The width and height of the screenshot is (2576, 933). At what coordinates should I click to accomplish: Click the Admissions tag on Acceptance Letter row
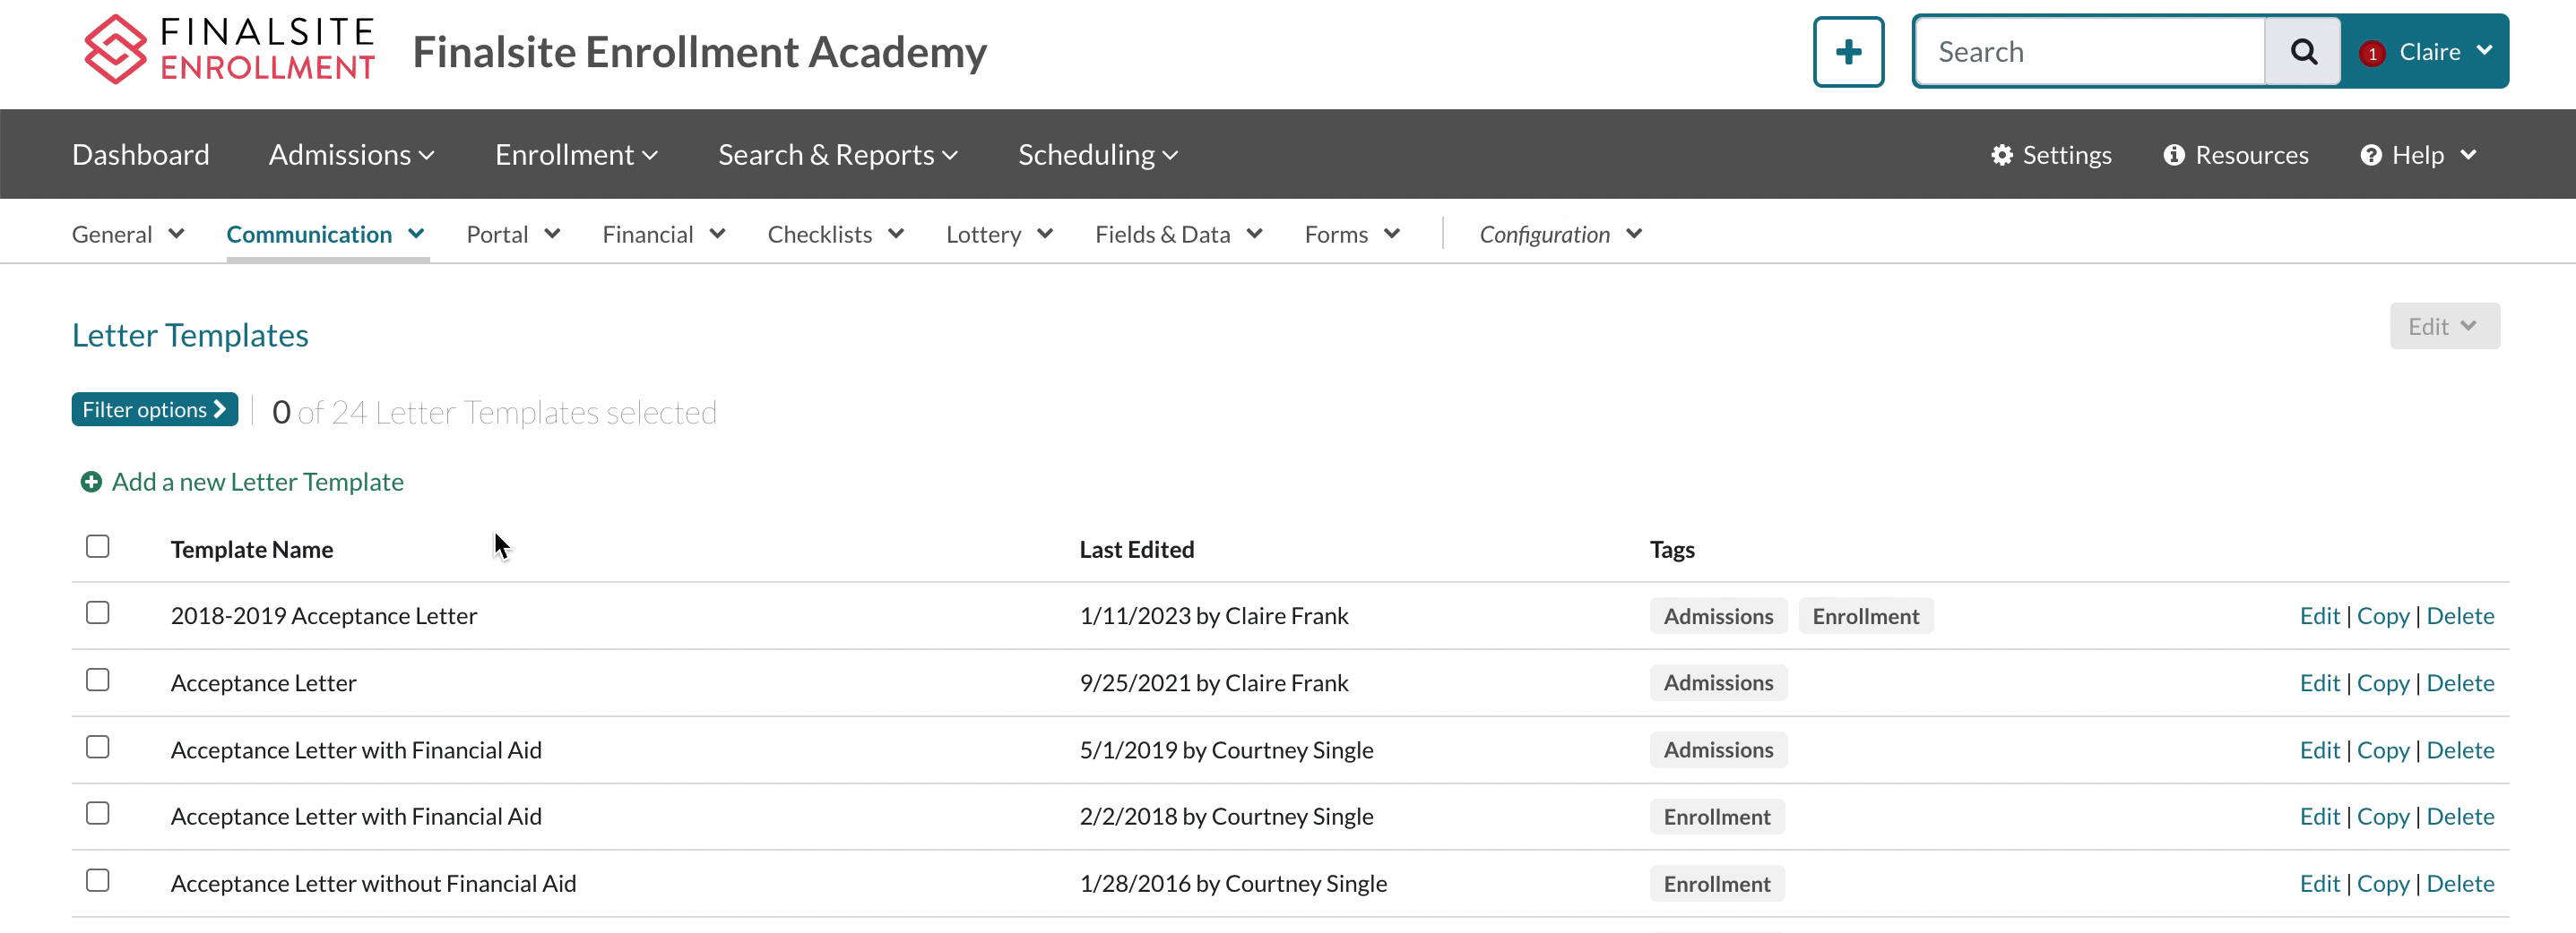click(x=1717, y=683)
